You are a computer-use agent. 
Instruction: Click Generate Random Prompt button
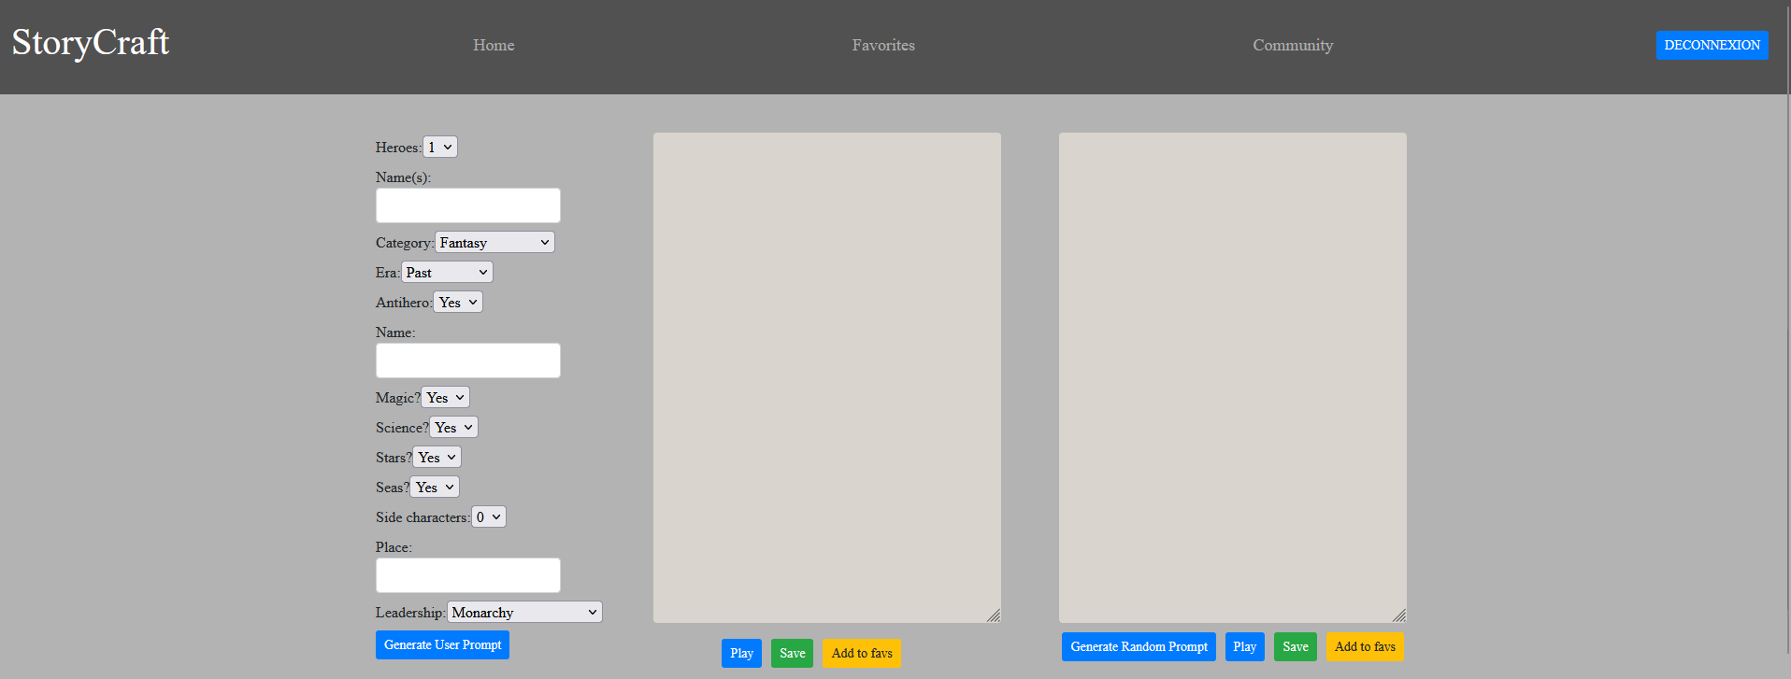[1138, 646]
